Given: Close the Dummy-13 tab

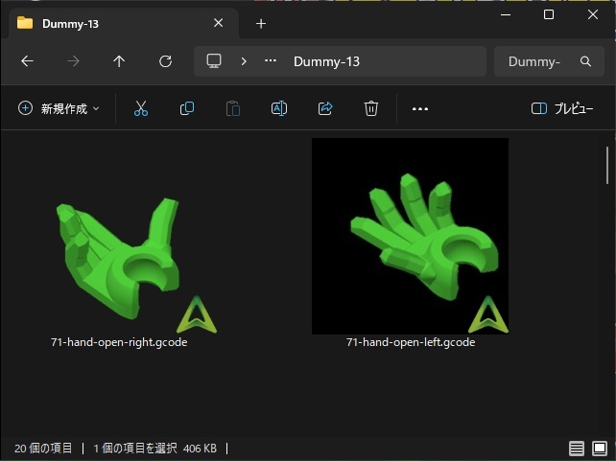Looking at the screenshot, I should tap(219, 23).
